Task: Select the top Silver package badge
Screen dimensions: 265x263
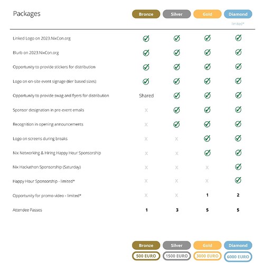Action: pyautogui.click(x=177, y=14)
